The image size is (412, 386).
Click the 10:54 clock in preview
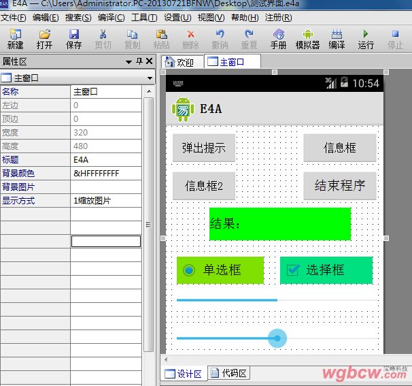click(366, 84)
